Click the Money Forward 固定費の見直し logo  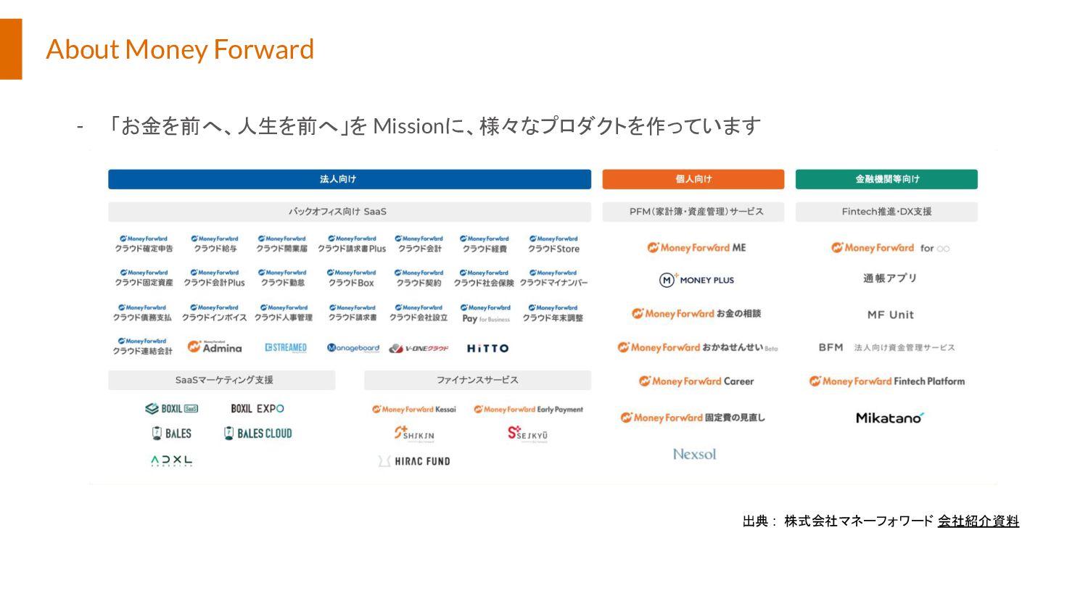[693, 417]
